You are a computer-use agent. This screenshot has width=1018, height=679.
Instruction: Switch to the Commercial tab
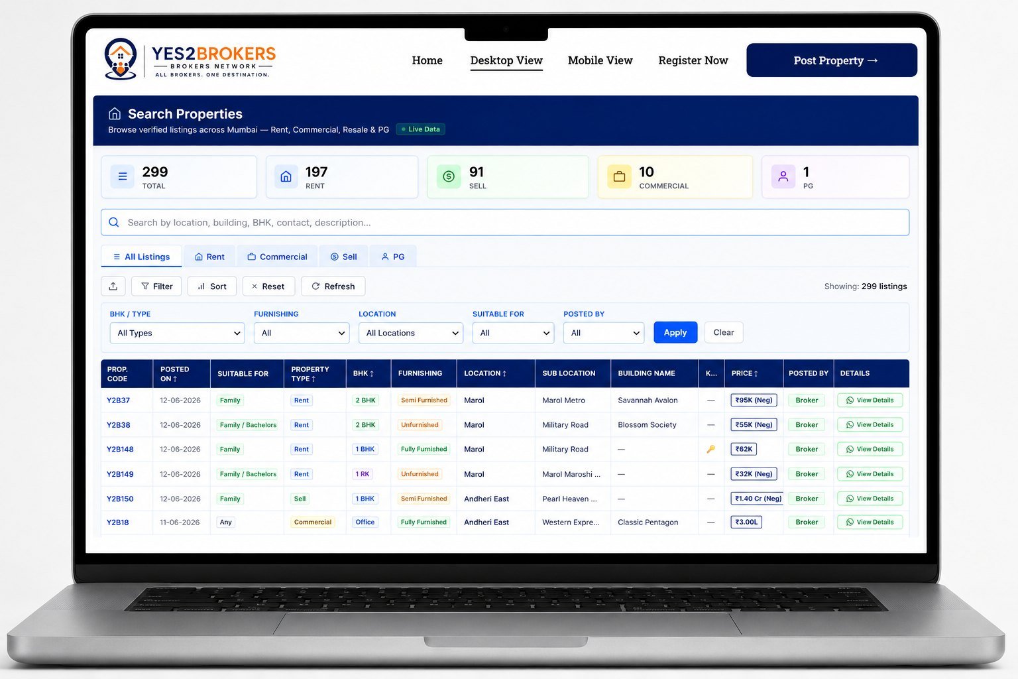pyautogui.click(x=277, y=257)
